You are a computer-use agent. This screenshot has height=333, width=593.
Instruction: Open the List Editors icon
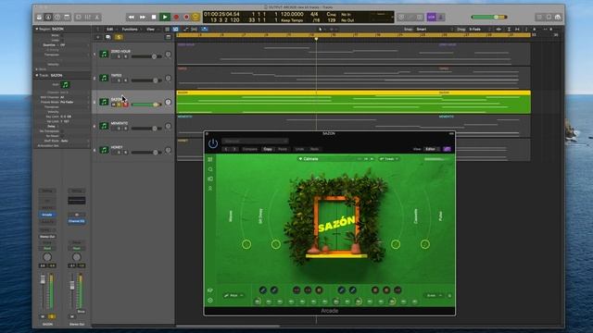point(539,17)
